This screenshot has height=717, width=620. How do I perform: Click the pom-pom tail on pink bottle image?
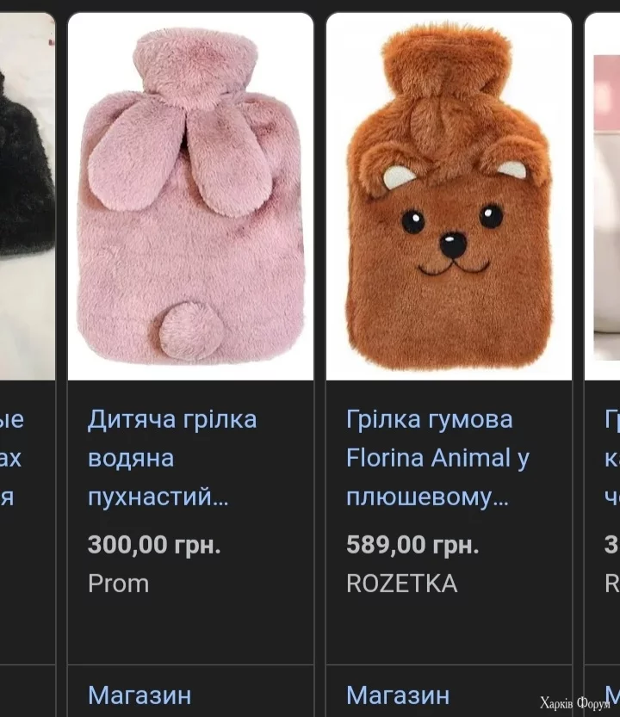tap(191, 329)
